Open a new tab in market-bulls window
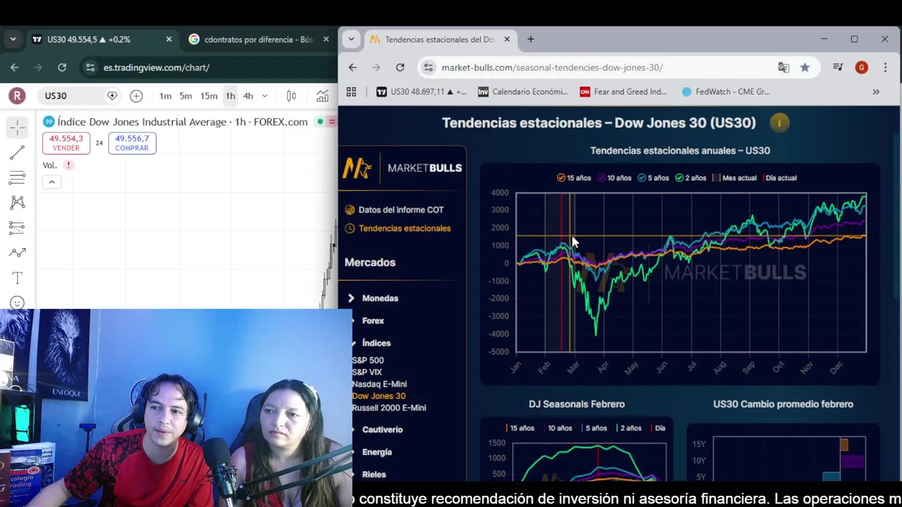The width and height of the screenshot is (902, 507). point(531,39)
